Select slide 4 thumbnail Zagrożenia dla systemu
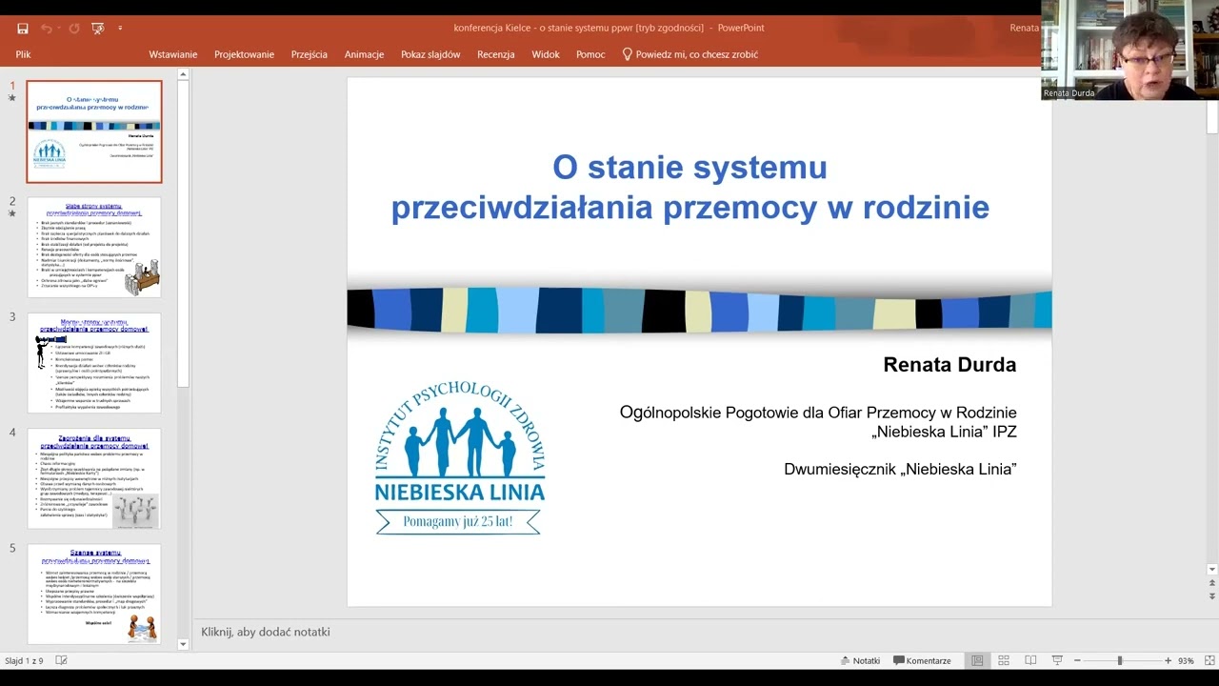The image size is (1219, 686). [x=94, y=478]
